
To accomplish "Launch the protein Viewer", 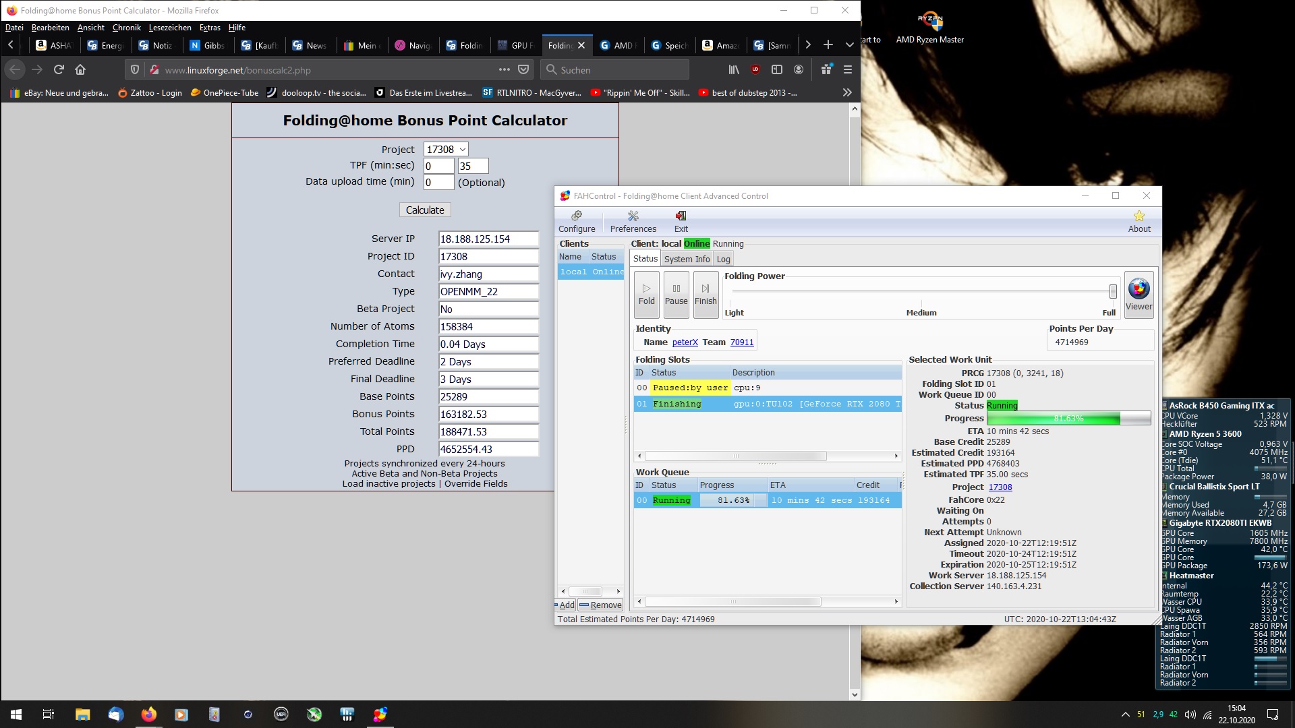I will (x=1139, y=295).
